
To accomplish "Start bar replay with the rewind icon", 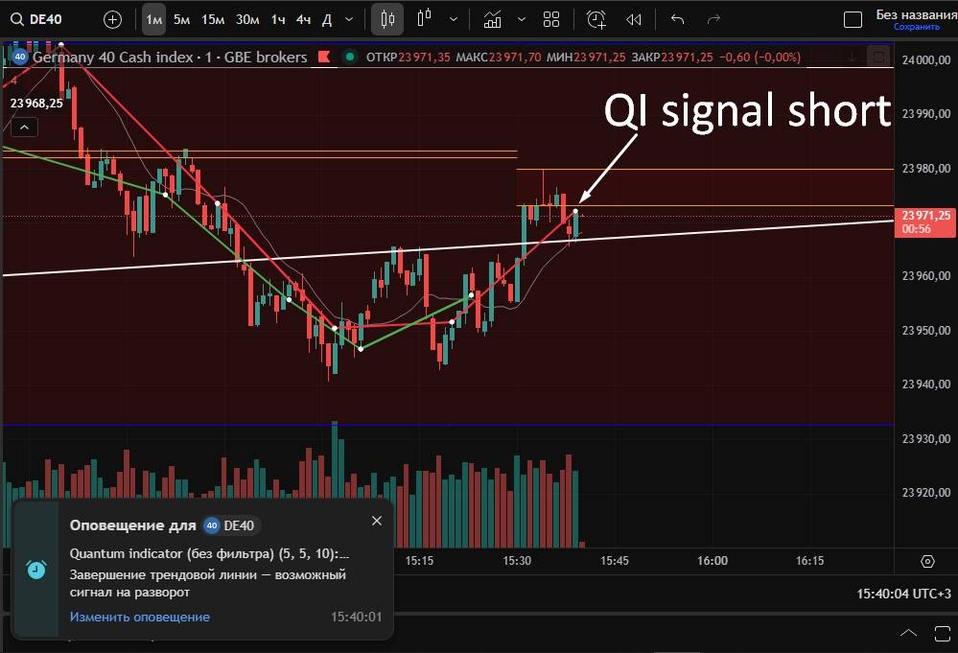I will (633, 19).
